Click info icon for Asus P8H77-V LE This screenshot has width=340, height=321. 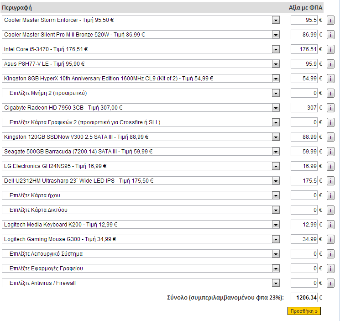330,64
